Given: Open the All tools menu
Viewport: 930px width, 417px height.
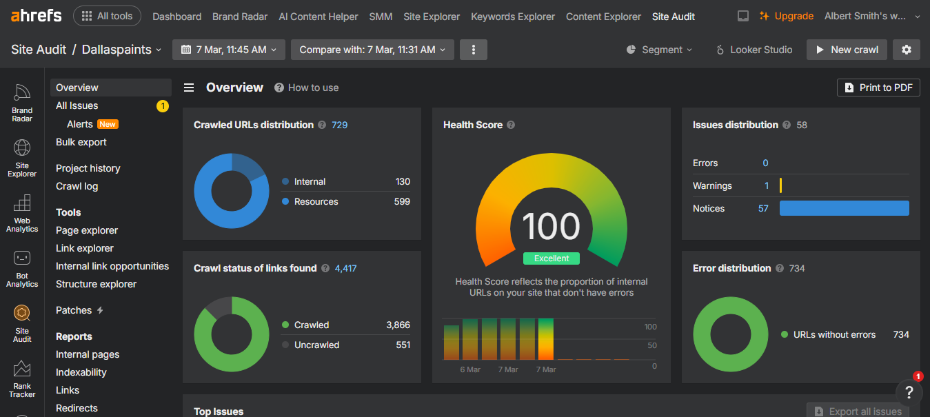Looking at the screenshot, I should click(x=107, y=16).
